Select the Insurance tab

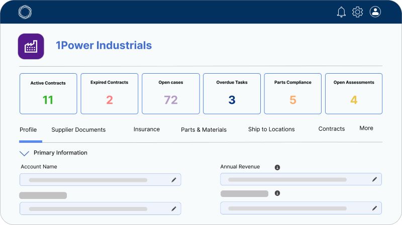(146, 129)
